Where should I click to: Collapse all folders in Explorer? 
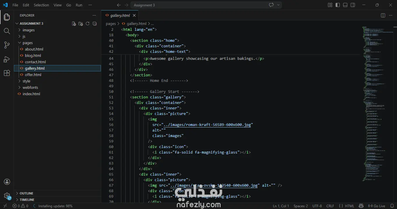(x=95, y=24)
